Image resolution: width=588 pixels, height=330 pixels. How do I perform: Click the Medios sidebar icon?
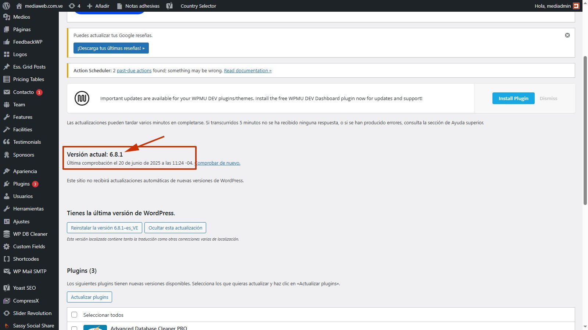[7, 17]
